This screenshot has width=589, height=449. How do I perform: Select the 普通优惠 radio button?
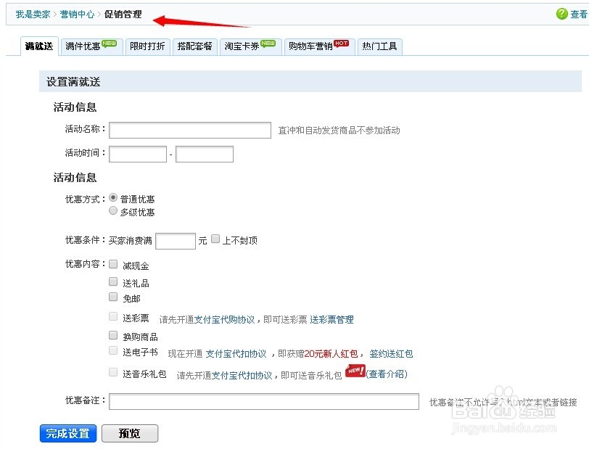point(113,197)
